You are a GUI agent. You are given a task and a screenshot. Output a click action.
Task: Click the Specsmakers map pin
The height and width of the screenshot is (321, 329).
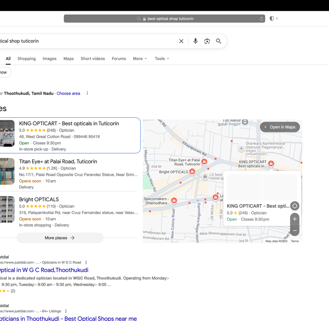[174, 200]
